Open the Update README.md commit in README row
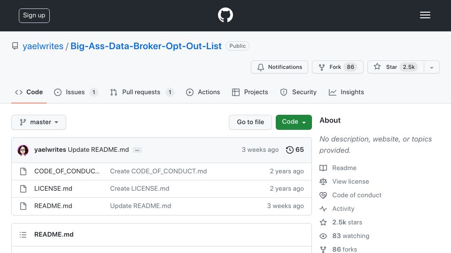The image size is (451, 253). pyautogui.click(x=140, y=206)
